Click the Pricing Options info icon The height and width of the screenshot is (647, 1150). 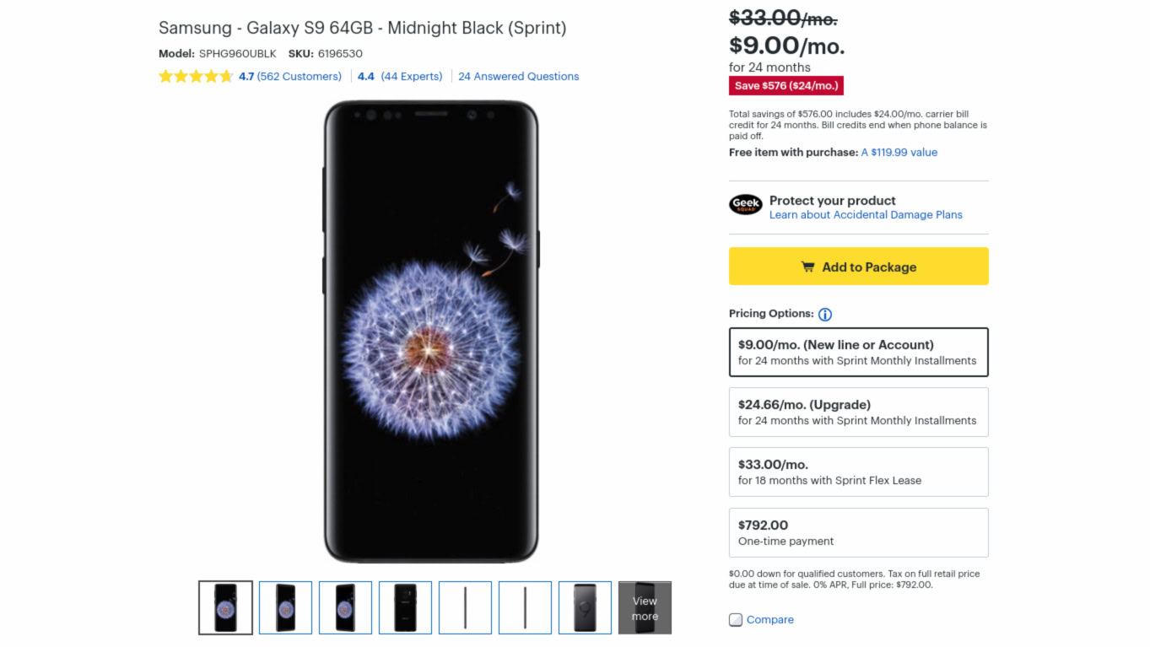pos(825,315)
